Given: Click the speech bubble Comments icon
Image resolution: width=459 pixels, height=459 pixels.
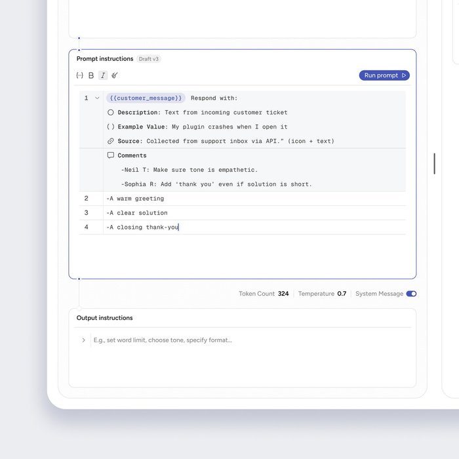Looking at the screenshot, I should (x=111, y=155).
